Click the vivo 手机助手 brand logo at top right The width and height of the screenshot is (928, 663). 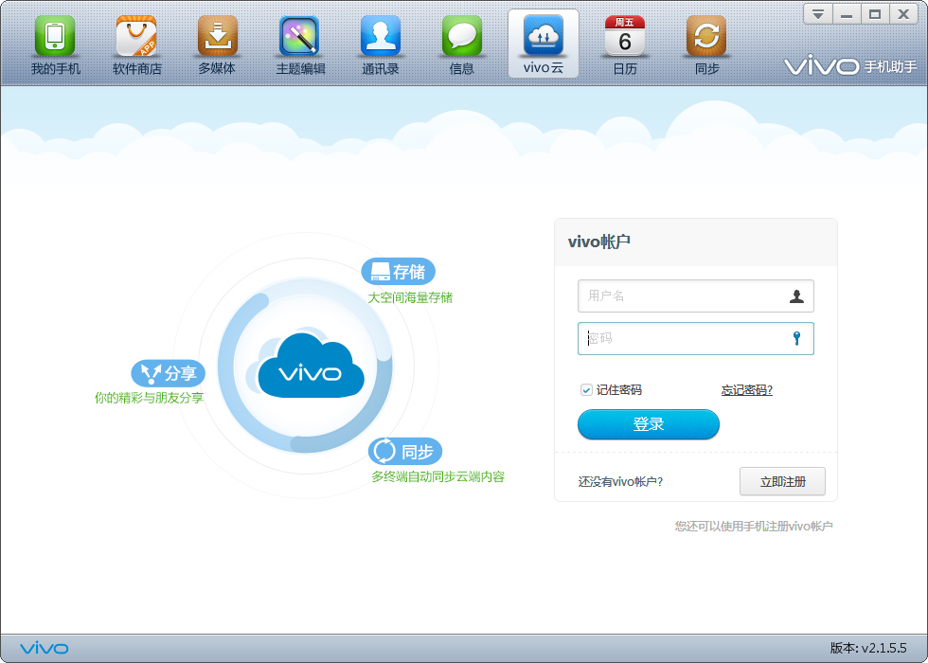850,65
